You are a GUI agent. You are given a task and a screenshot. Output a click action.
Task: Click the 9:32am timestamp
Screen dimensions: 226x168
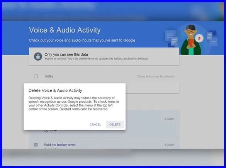[x=169, y=119]
